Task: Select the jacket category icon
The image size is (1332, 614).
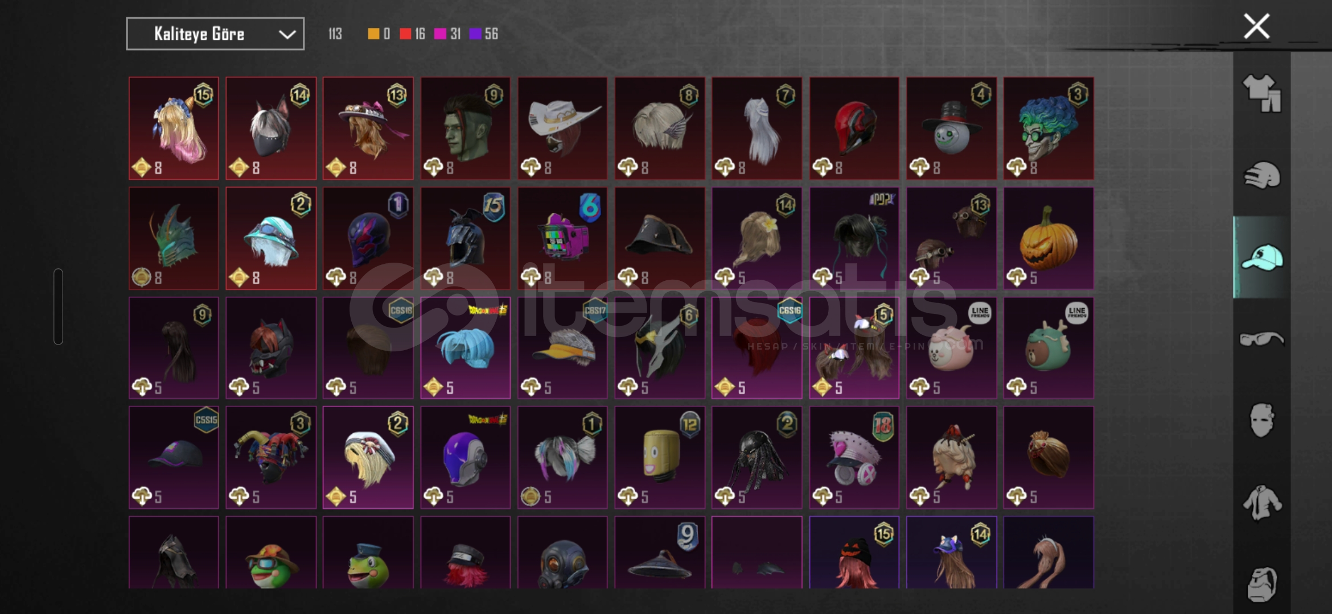Action: tap(1261, 503)
